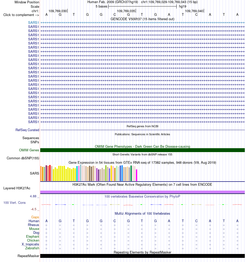Click the light blue highlighted SARS1 transcript label
Image resolution: width=245 pixels, height=262 pixels.
tap(34, 23)
